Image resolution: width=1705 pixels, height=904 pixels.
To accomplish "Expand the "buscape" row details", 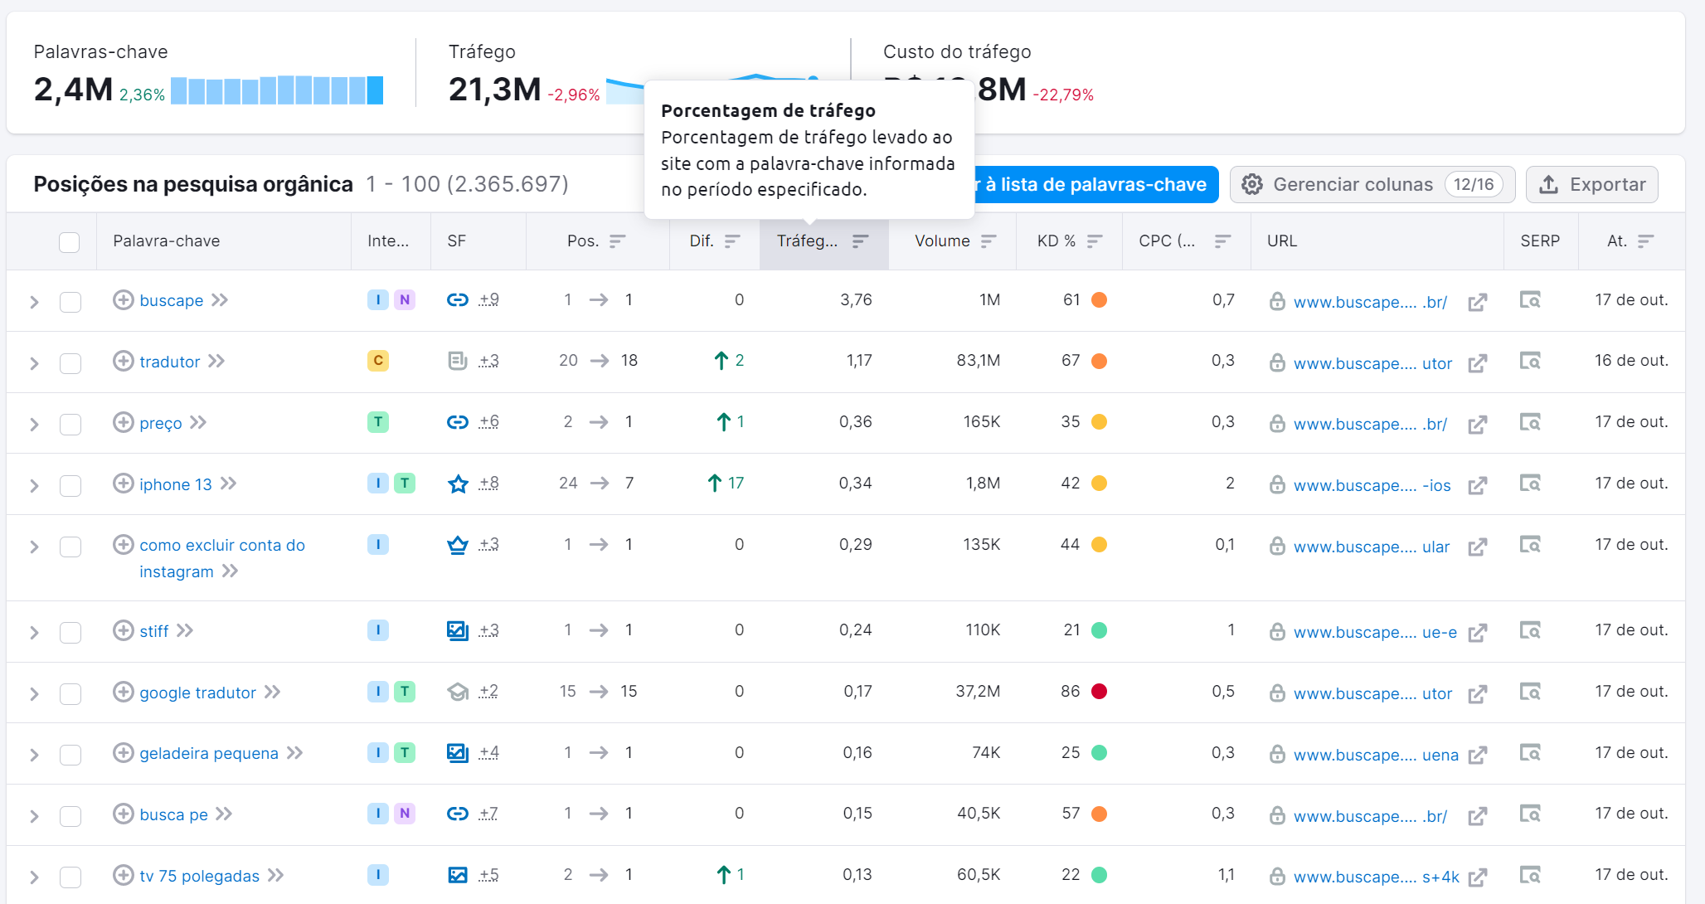I will click(x=34, y=300).
